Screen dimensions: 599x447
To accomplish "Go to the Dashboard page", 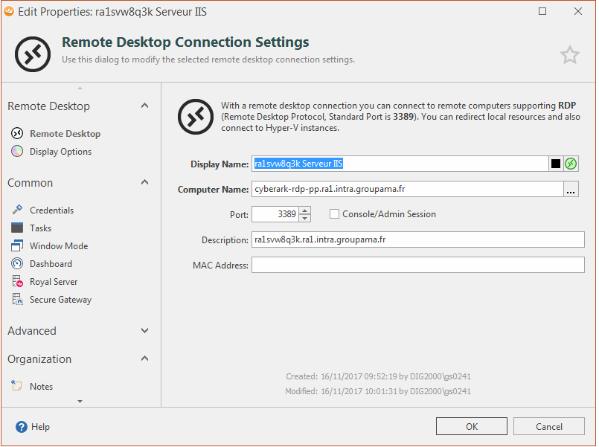I will [x=51, y=264].
